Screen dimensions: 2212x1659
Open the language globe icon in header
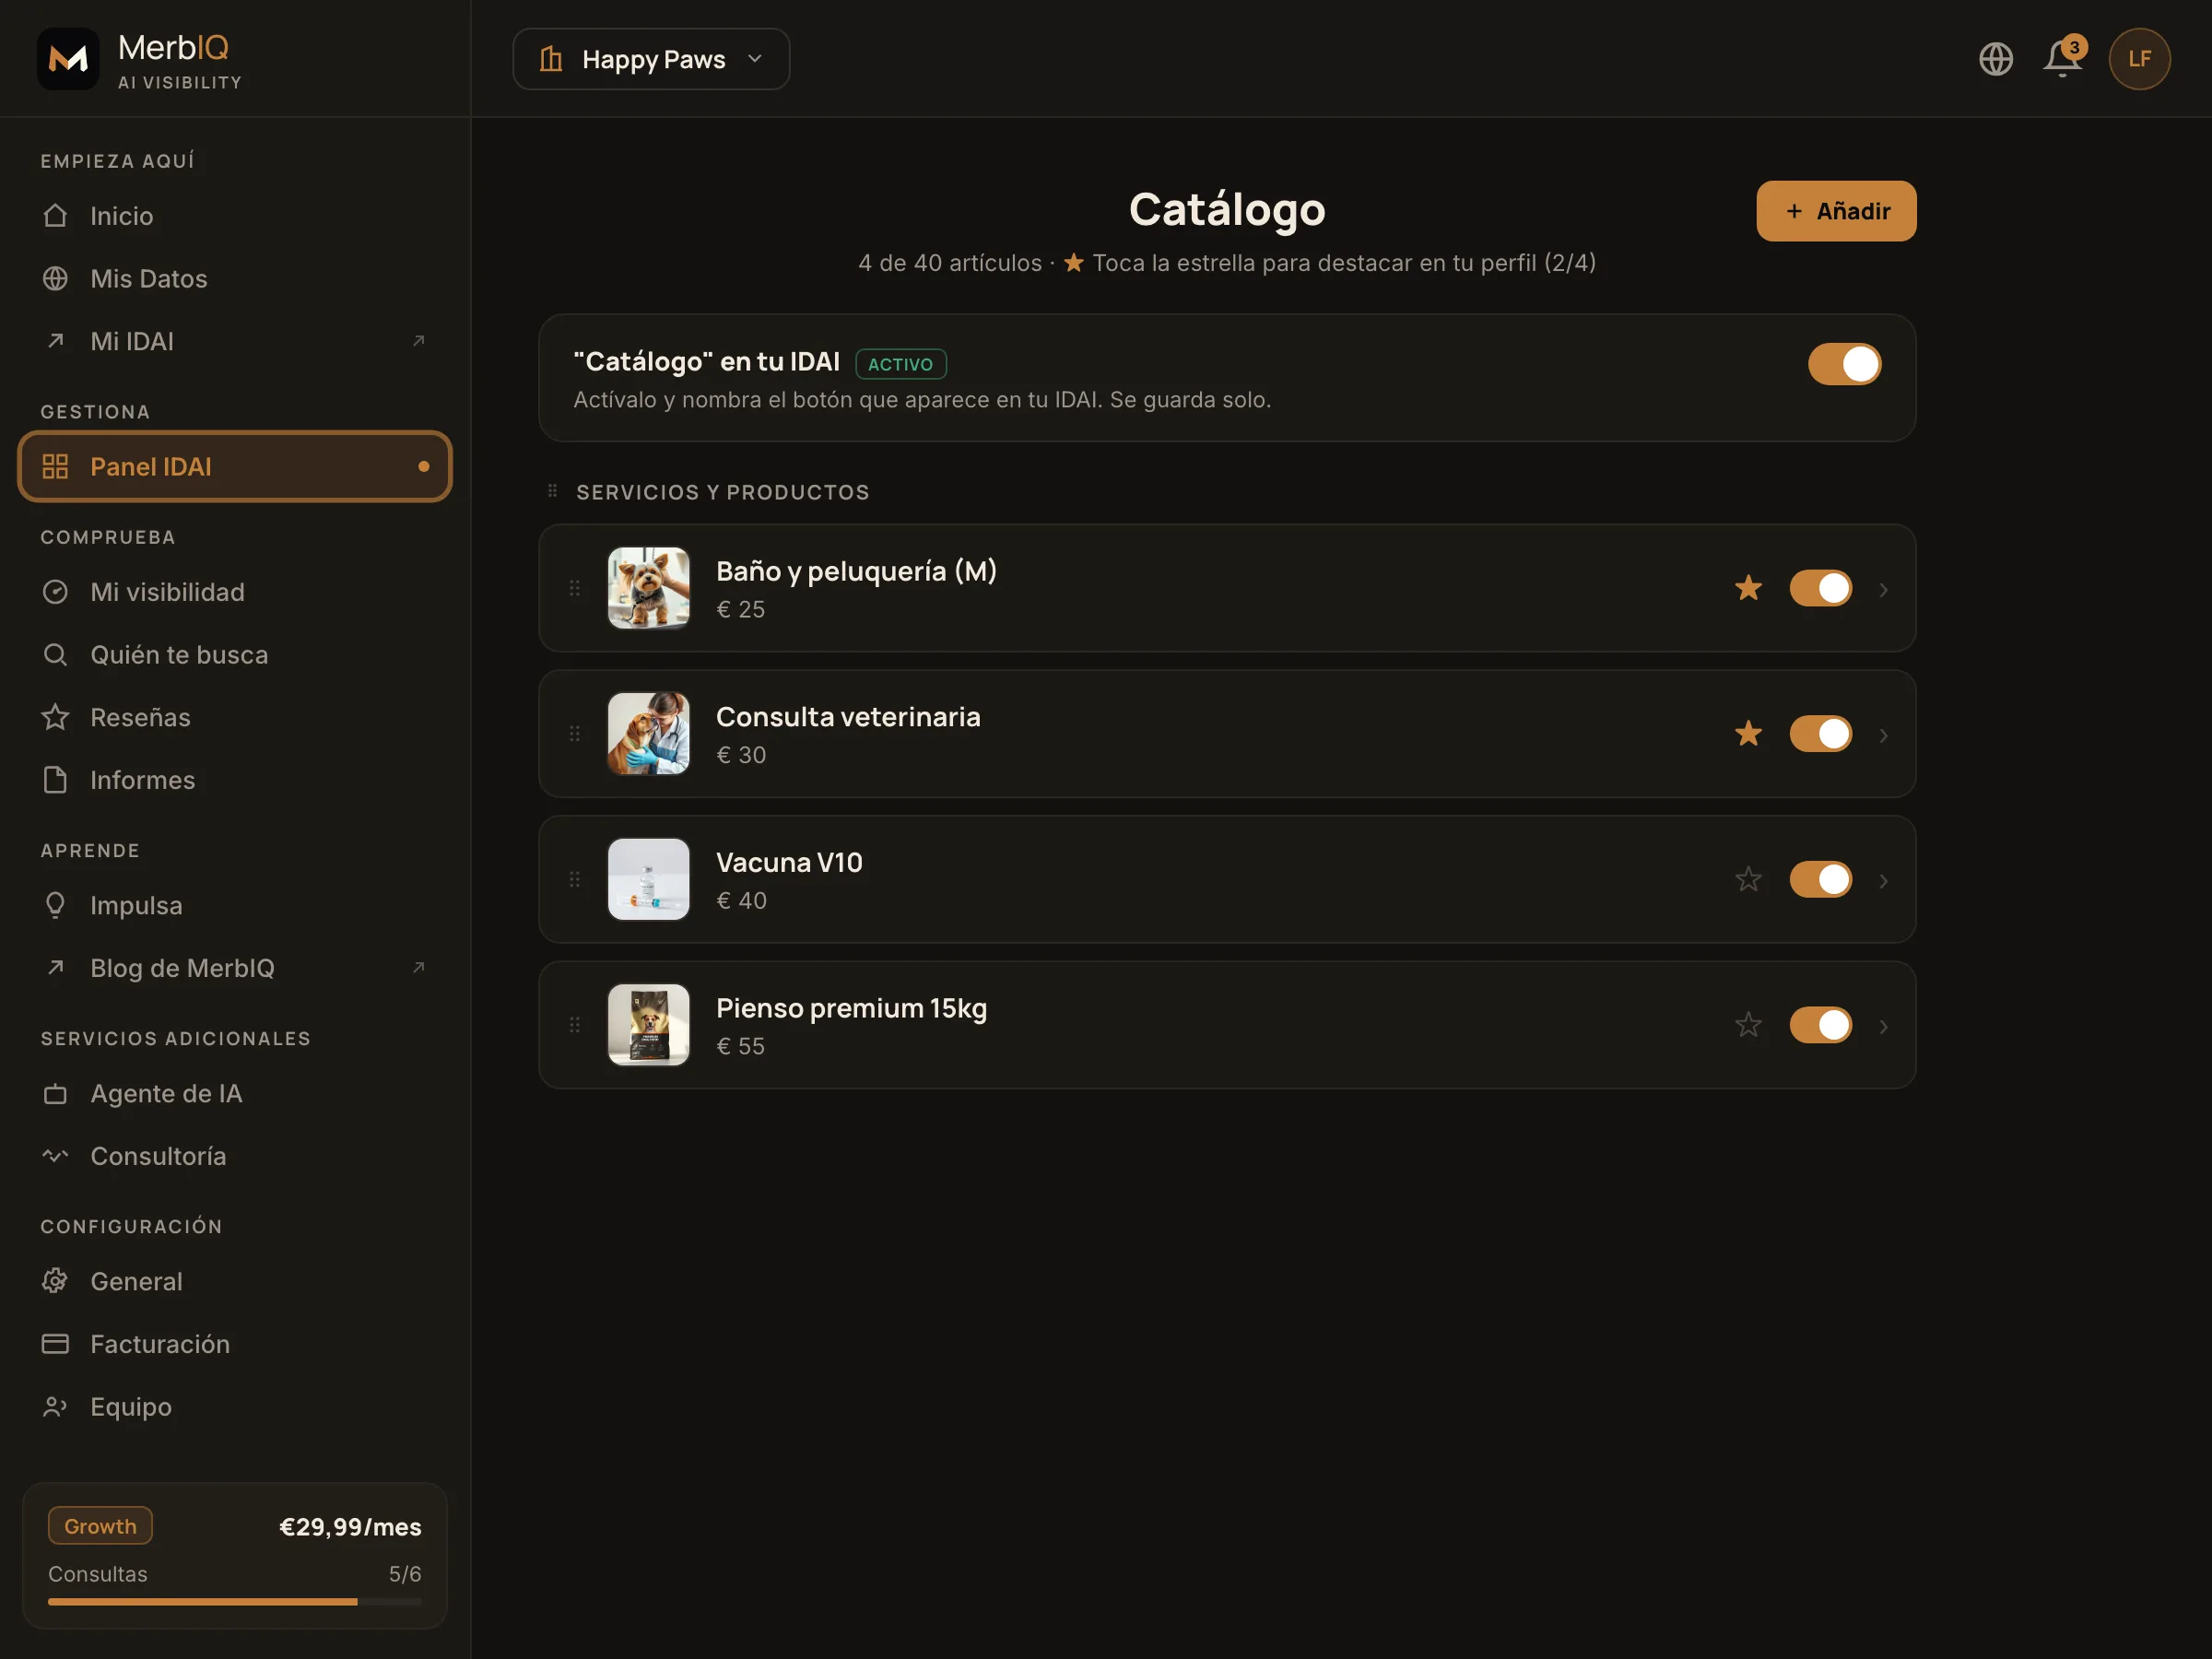click(x=1995, y=59)
